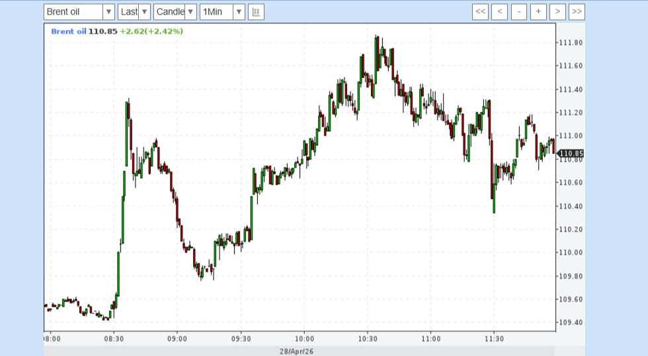Screen dimensions: 648x356
Task: Zoom out chart with minus button
Action: (x=518, y=11)
